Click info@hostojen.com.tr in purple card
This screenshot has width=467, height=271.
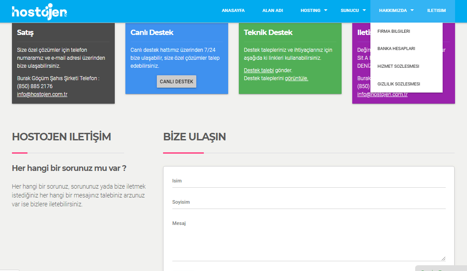382,94
